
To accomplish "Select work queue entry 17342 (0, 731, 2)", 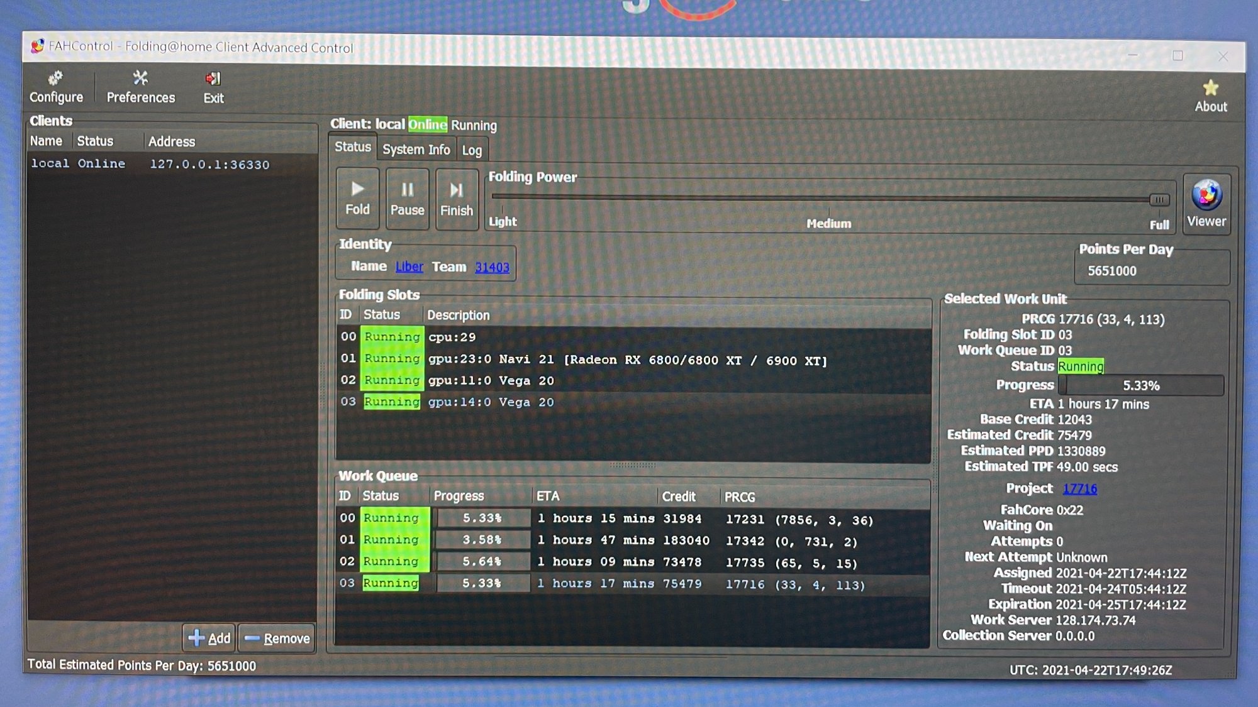I will tap(633, 540).
